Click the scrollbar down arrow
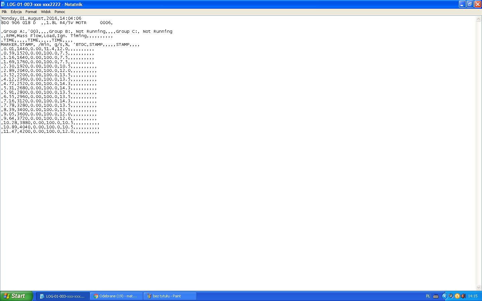This screenshot has height=301, width=482. click(x=479, y=287)
